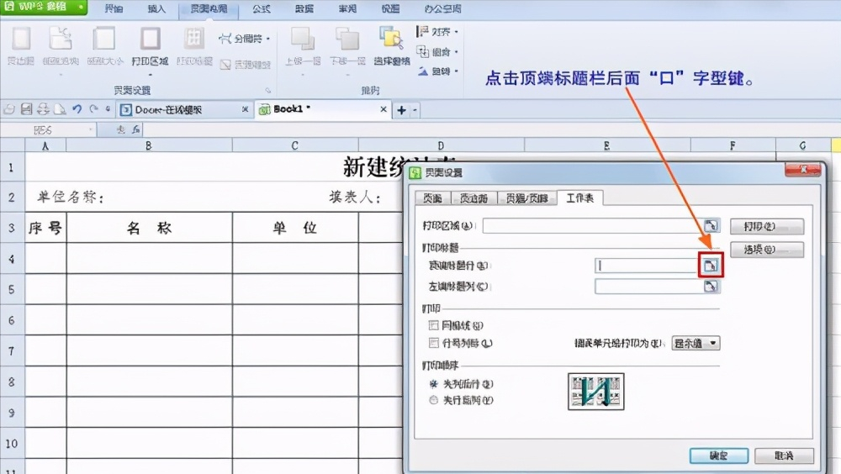Switch to the Review (审阅) ribbon tab
The height and width of the screenshot is (474, 841).
coord(347,8)
